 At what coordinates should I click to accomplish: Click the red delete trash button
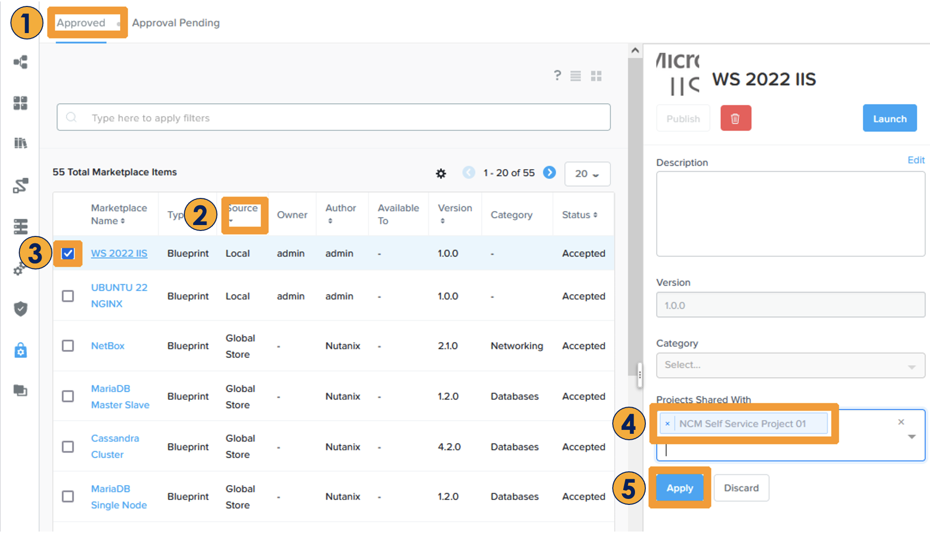(x=736, y=118)
